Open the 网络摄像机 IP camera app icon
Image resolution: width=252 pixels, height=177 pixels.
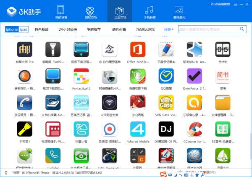tap(110, 76)
